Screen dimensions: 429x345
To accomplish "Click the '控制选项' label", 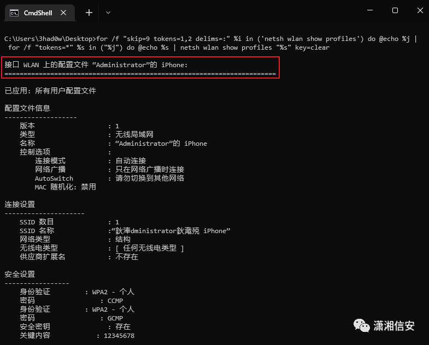I will click(x=35, y=152).
